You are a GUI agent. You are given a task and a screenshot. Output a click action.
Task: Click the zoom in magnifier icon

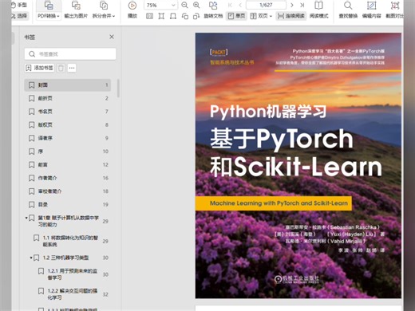[x=196, y=5]
